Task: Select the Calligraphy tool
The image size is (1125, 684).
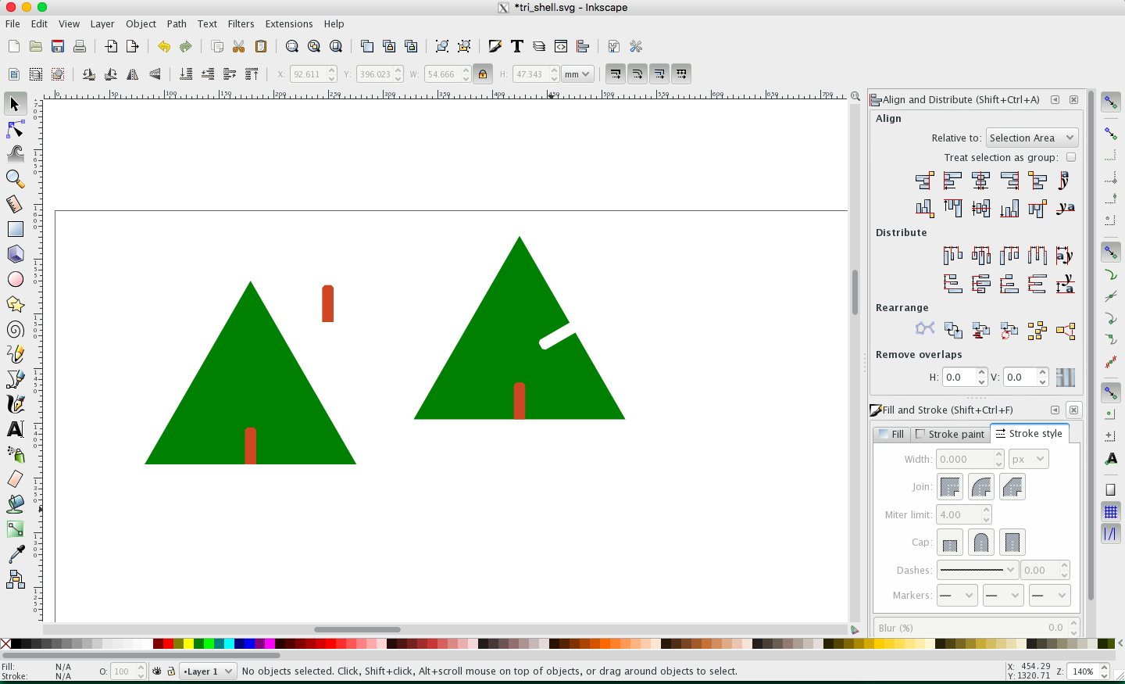Action: 15,404
